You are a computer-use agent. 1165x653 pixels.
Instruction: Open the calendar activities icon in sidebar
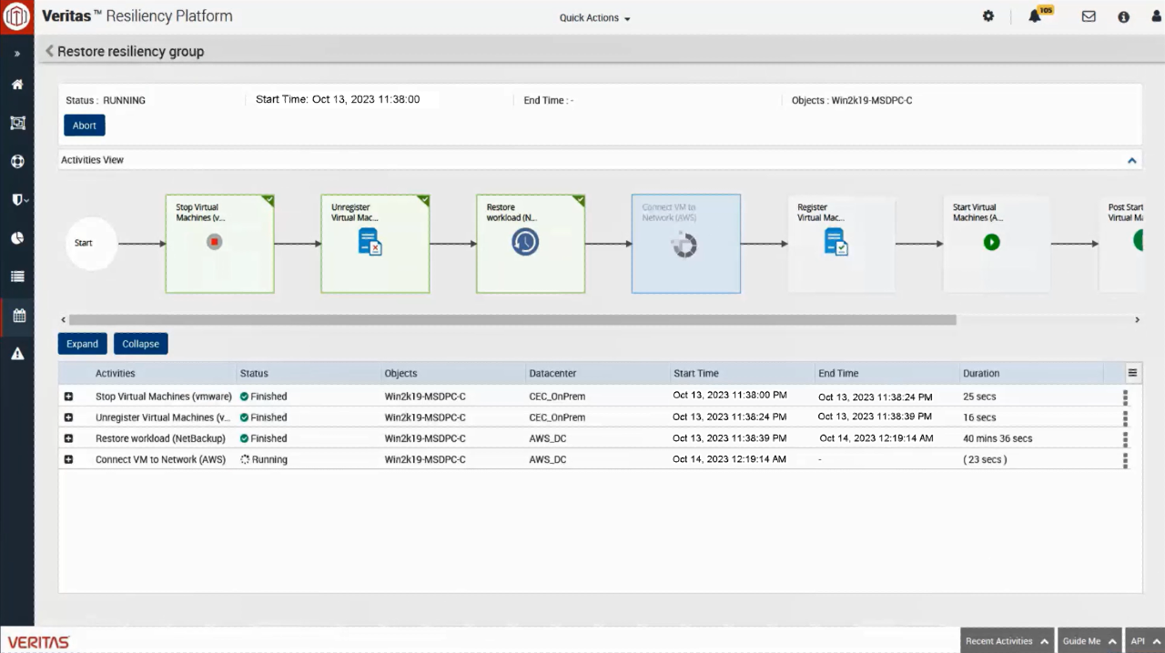click(17, 316)
